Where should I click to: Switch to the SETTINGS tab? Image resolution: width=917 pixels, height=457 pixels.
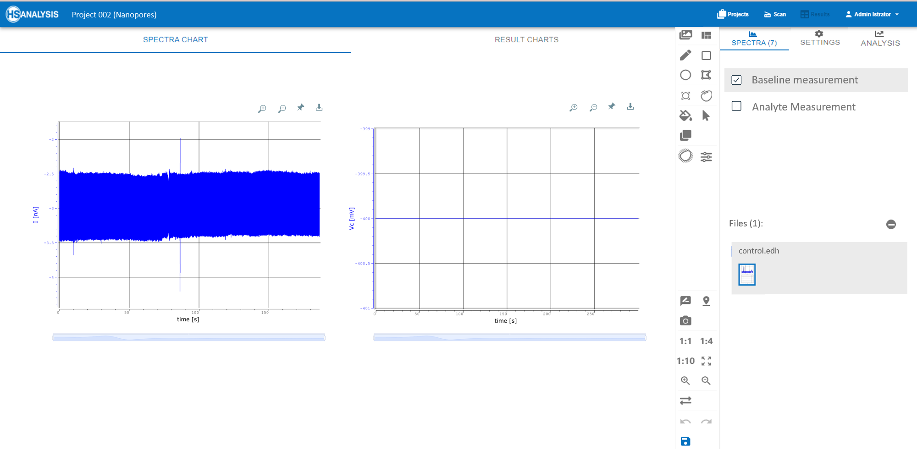pyautogui.click(x=820, y=39)
